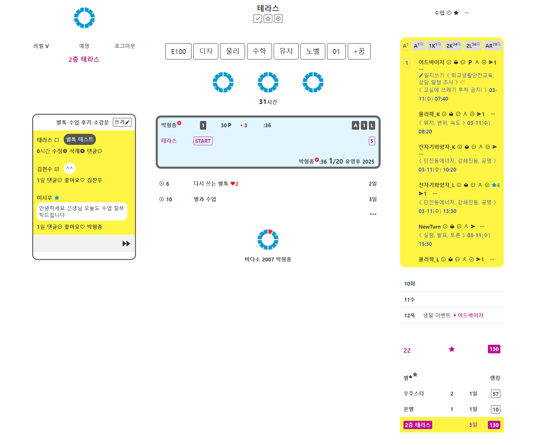Click the 로그아웃 link
536x445 pixels.
tap(125, 46)
